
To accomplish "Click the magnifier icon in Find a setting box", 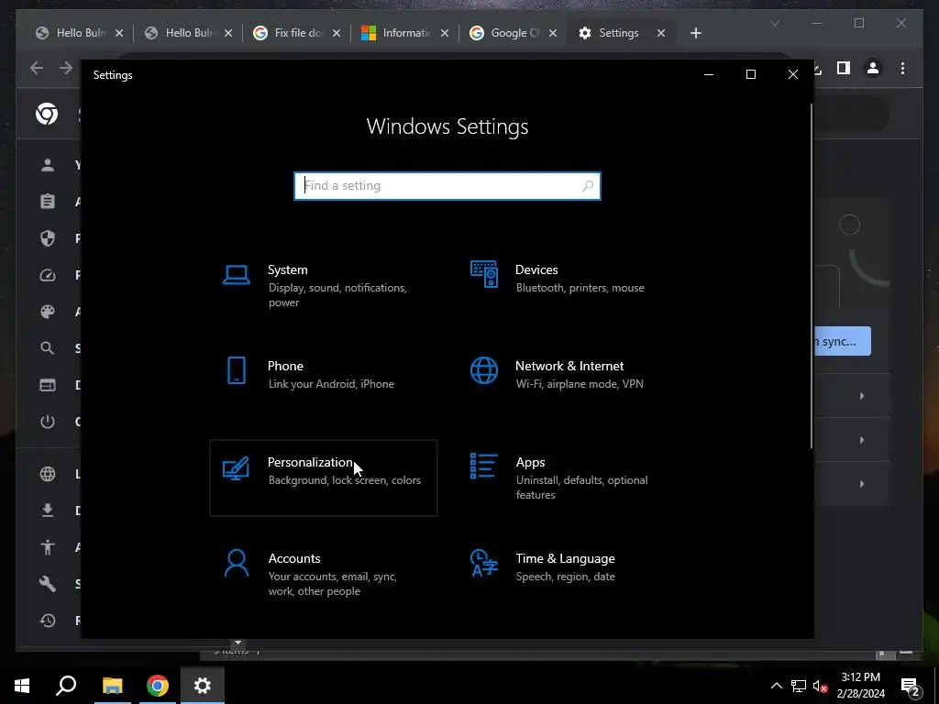I will (x=588, y=185).
